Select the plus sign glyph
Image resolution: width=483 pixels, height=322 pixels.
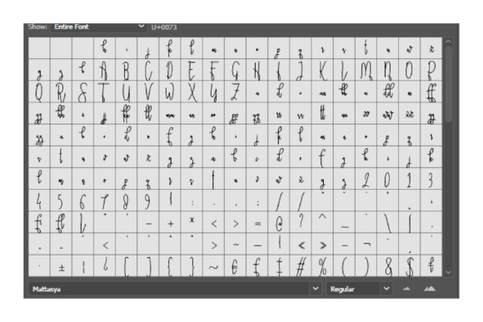click(170, 222)
